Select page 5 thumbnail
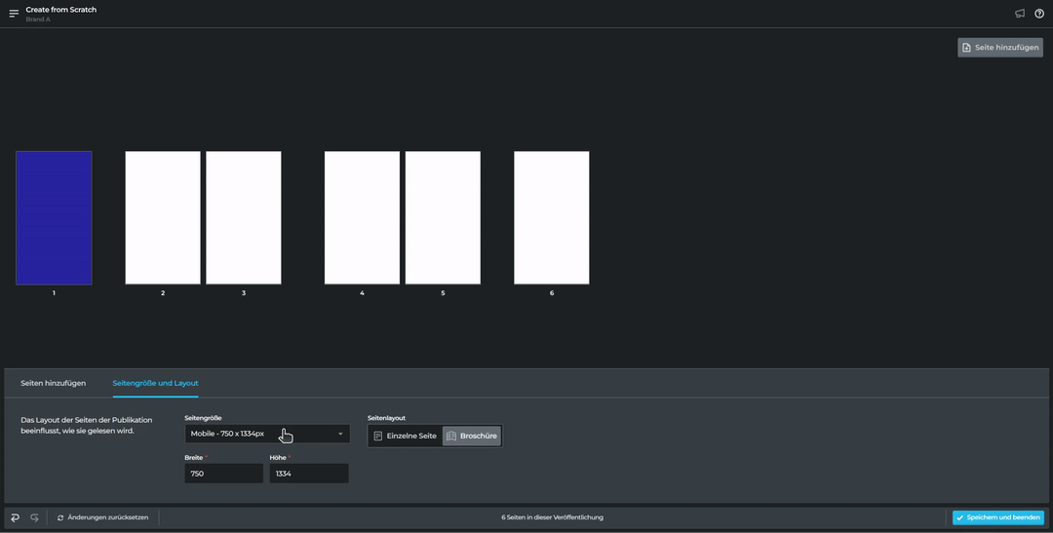Screen dimensions: 1053x533 [x=443, y=217]
